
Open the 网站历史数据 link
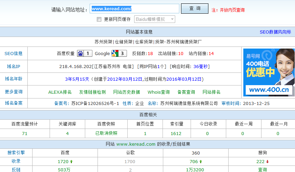coord(127,92)
